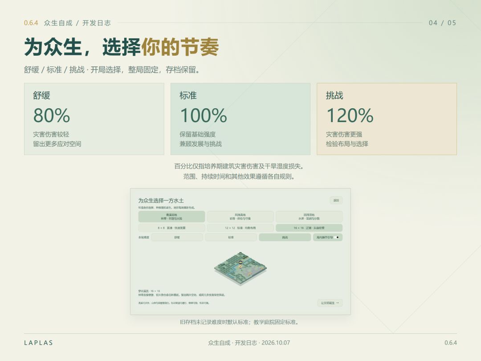Open the 标准 100% difficulty card

(240, 119)
